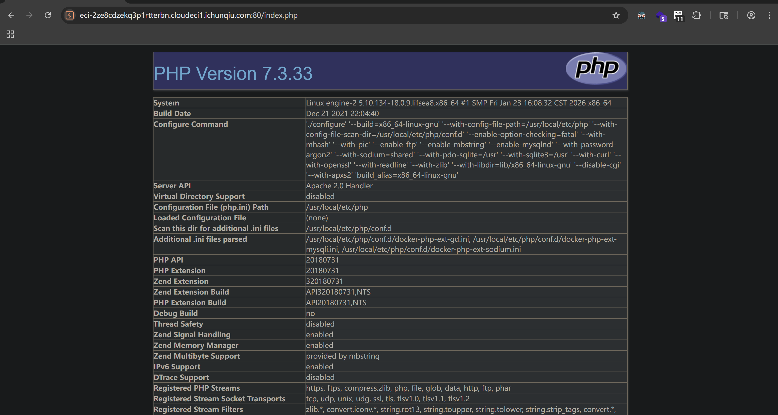778x415 pixels.
Task: Click the Build Date value cell
Action: (x=466, y=114)
